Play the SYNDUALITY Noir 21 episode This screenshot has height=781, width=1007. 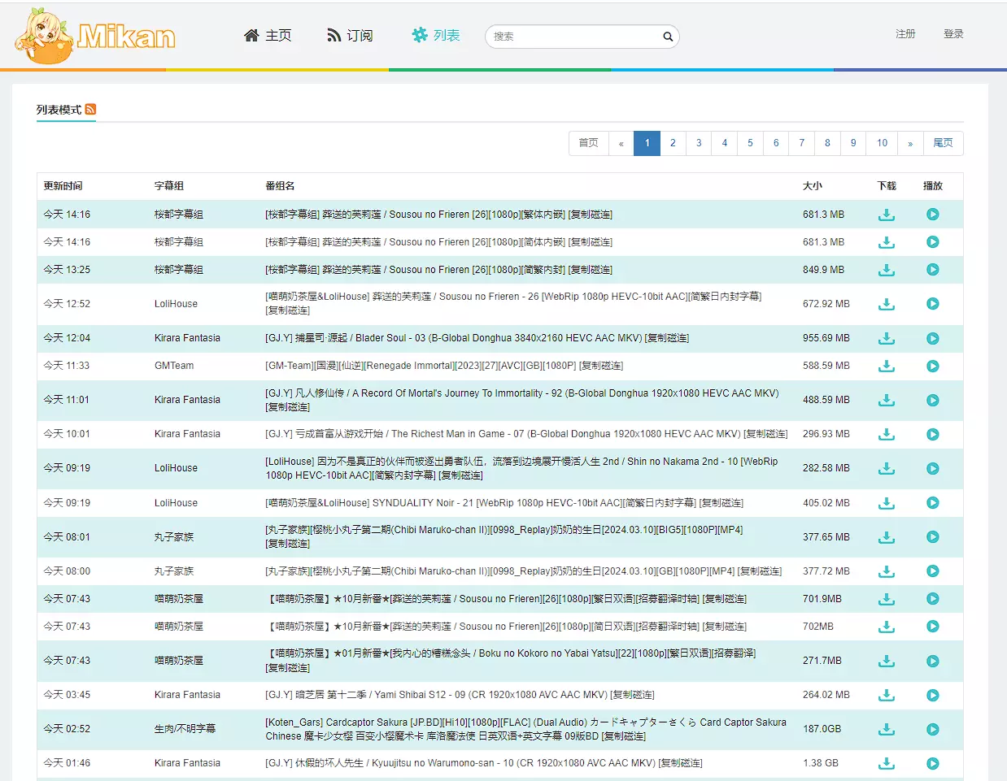(932, 503)
